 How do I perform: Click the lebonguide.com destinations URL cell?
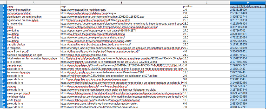(x=122, y=100)
